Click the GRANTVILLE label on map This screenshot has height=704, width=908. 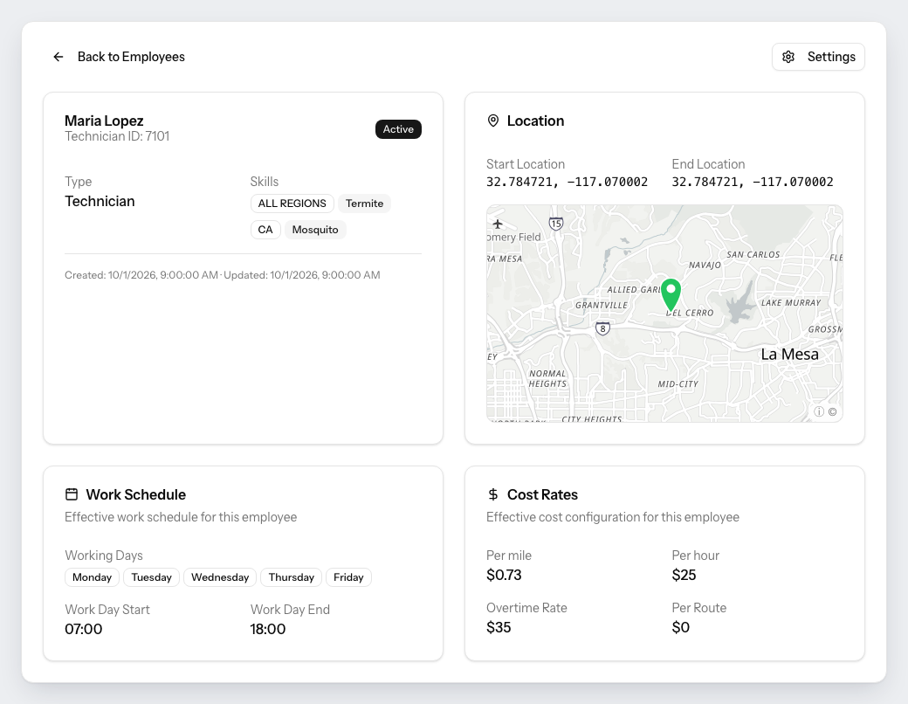tap(601, 306)
